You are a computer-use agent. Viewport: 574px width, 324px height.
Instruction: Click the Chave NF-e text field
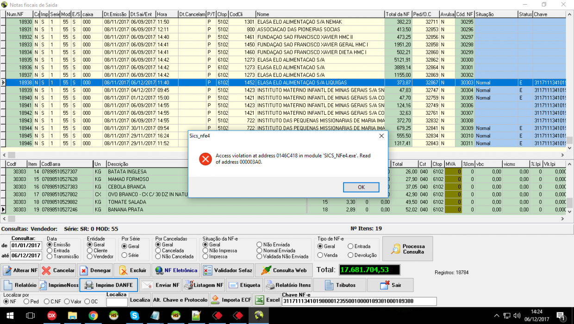[x=359, y=301]
